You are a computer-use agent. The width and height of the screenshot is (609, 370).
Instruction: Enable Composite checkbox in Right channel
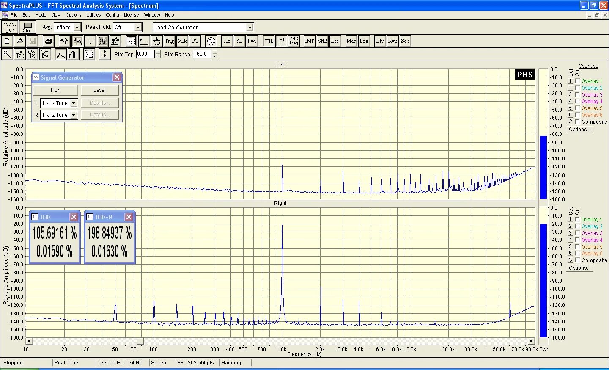[x=577, y=260]
